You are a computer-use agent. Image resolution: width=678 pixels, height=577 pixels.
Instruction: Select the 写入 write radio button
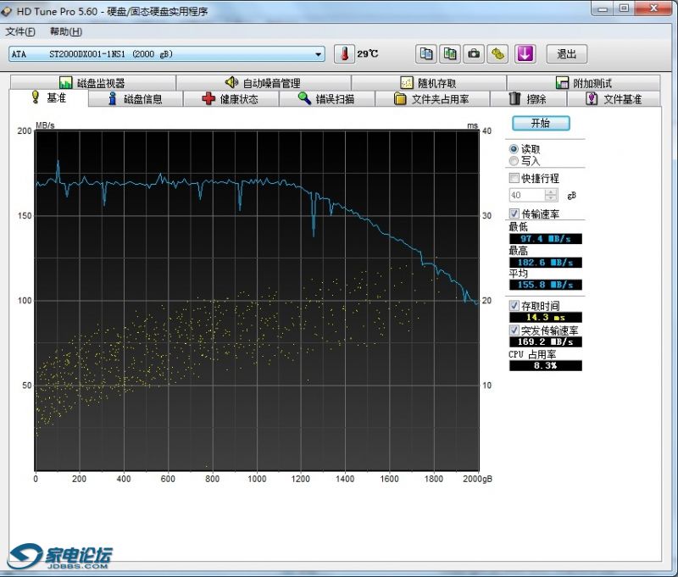click(514, 161)
